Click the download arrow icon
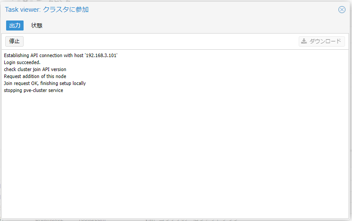Screen dimensions: 352x221 click(x=304, y=41)
